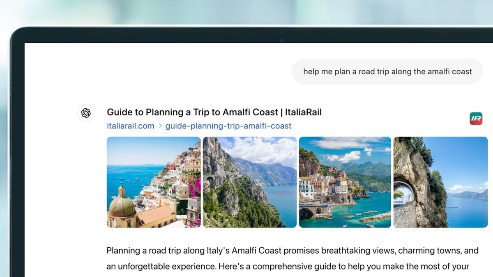493x277 pixels.
Task: Click the response line starting "an unforgettable experience"
Action: [288, 266]
